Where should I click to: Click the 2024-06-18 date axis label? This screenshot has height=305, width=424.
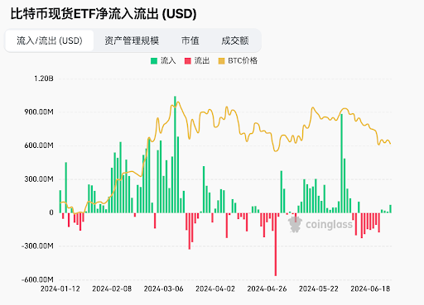[370, 288]
